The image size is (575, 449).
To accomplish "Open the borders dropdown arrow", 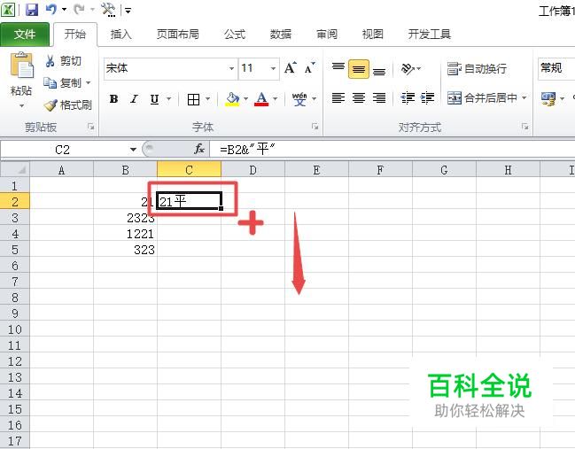I will point(207,99).
